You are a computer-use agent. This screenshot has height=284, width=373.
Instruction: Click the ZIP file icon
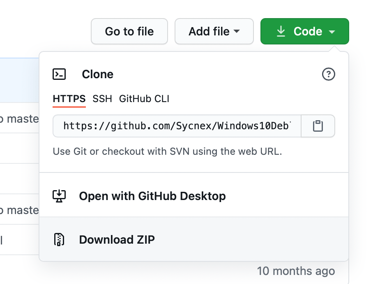tap(59, 240)
